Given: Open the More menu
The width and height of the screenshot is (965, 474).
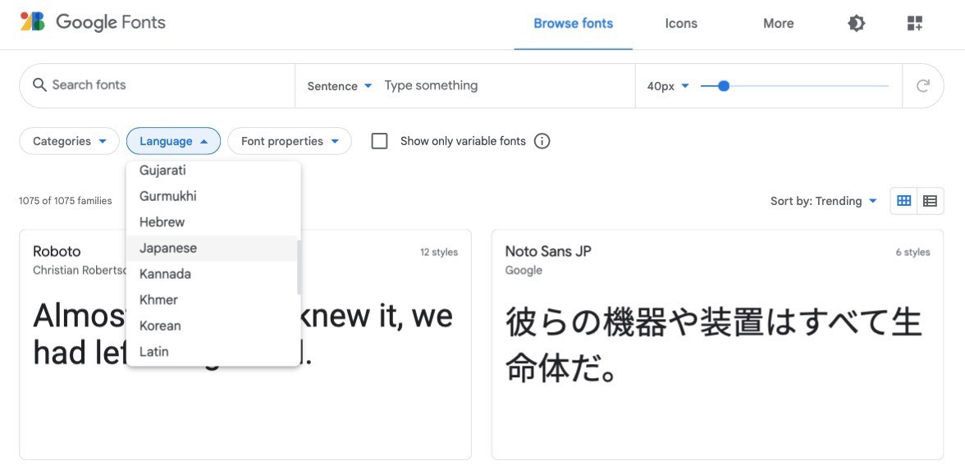Looking at the screenshot, I should coord(777,23).
